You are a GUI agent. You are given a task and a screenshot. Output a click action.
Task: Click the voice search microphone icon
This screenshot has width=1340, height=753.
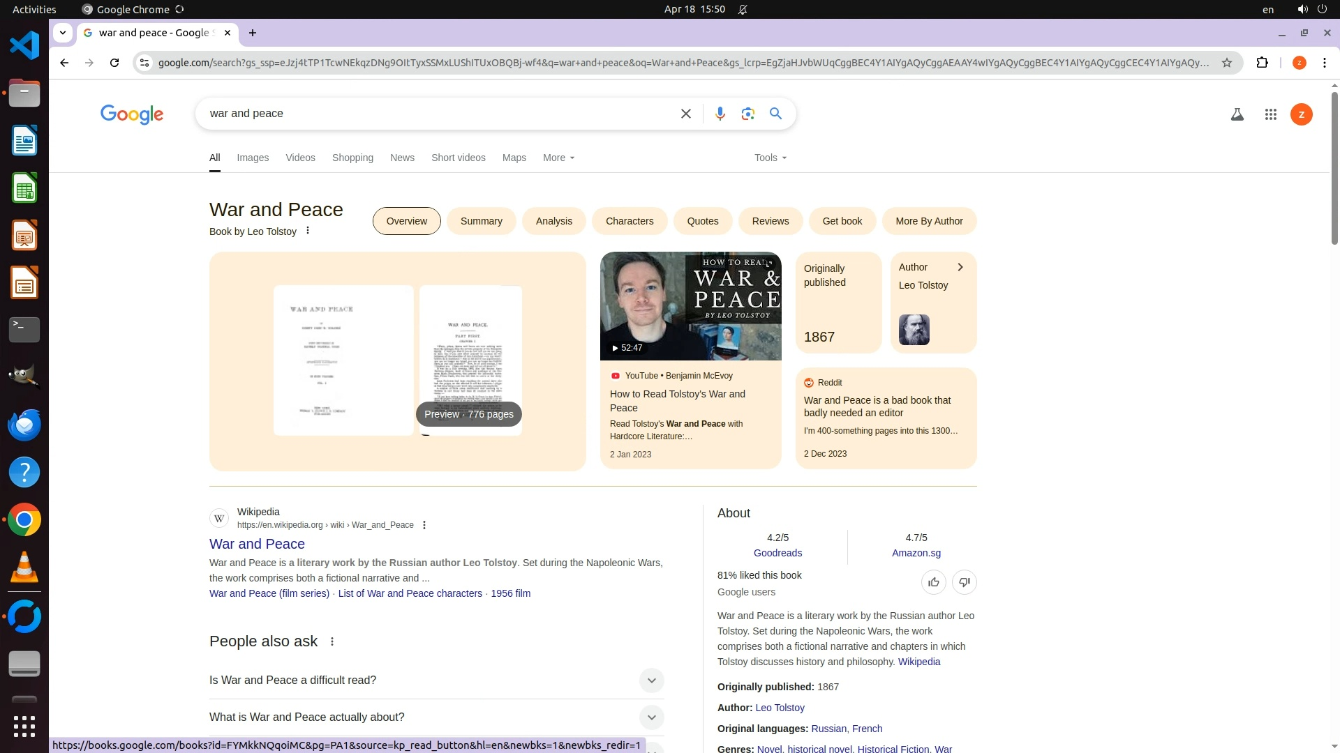coord(720,114)
